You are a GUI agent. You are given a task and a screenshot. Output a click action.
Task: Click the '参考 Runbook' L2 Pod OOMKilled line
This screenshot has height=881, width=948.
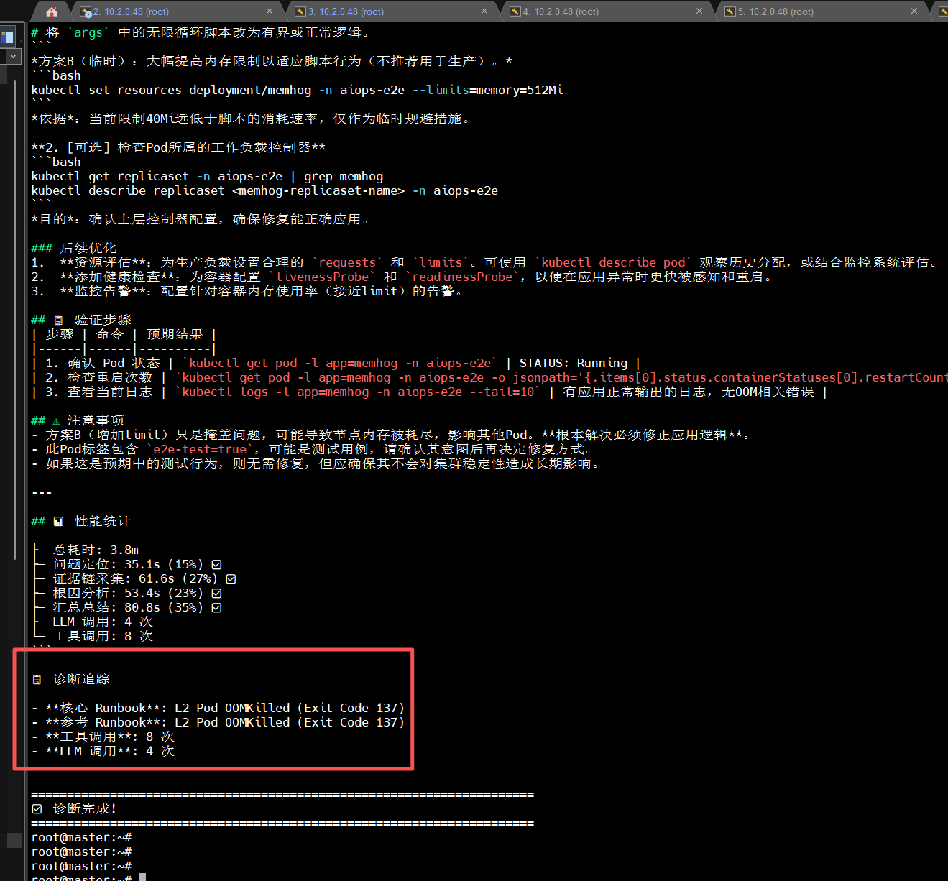pos(218,722)
